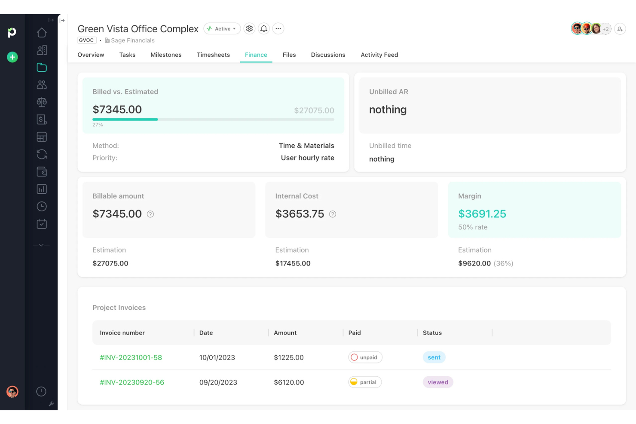The width and height of the screenshot is (636, 424).
Task: Open project notifications via the bell icon
Action: tap(263, 28)
